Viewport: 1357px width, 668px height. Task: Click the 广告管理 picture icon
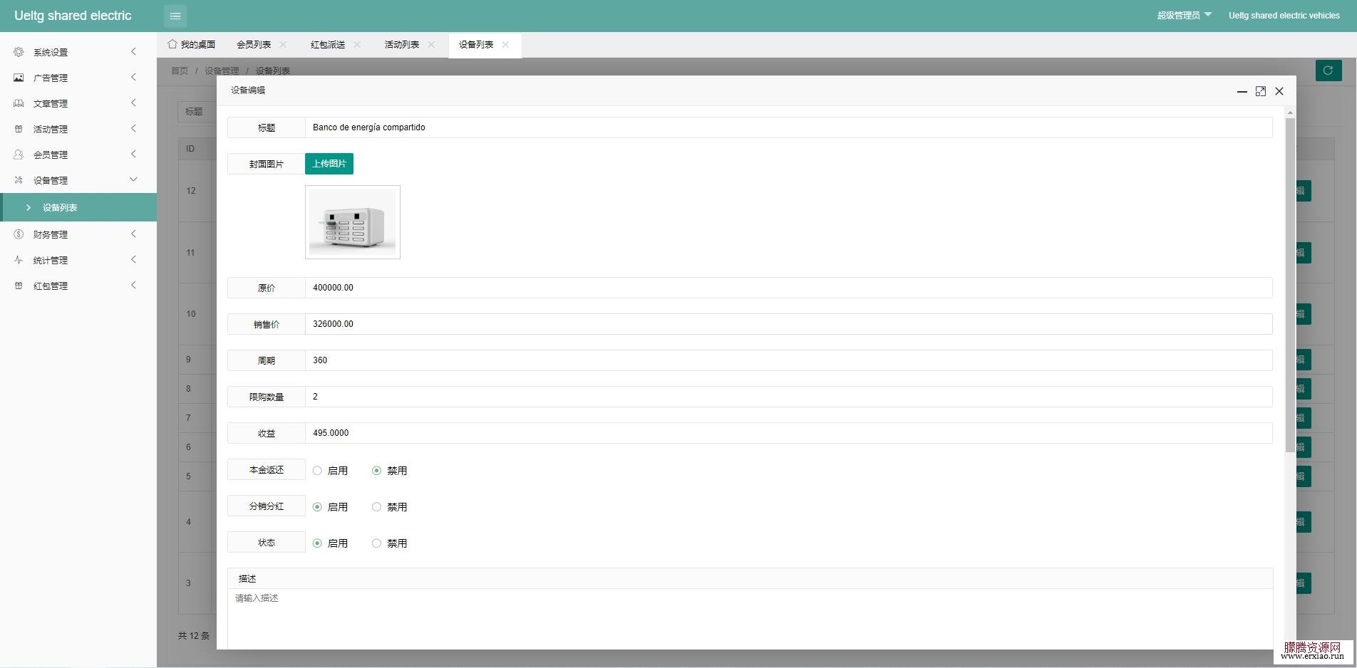tap(19, 78)
